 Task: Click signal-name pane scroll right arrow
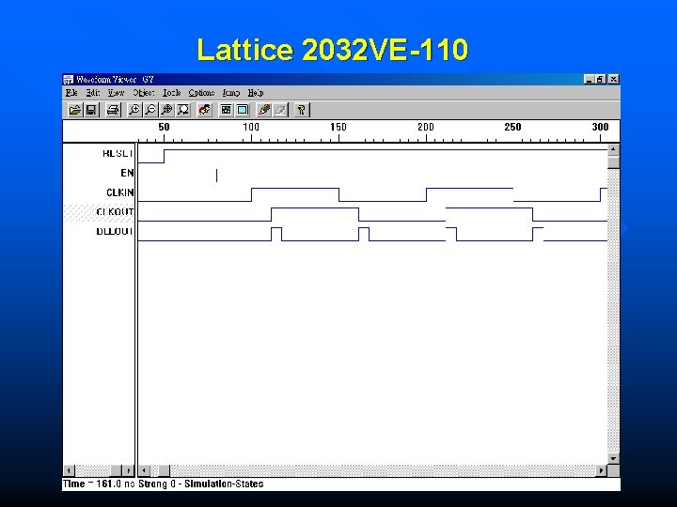pyautogui.click(x=128, y=470)
